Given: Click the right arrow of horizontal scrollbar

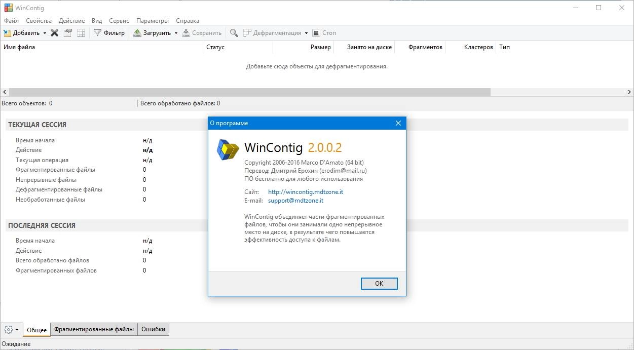Looking at the screenshot, I should pyautogui.click(x=629, y=92).
